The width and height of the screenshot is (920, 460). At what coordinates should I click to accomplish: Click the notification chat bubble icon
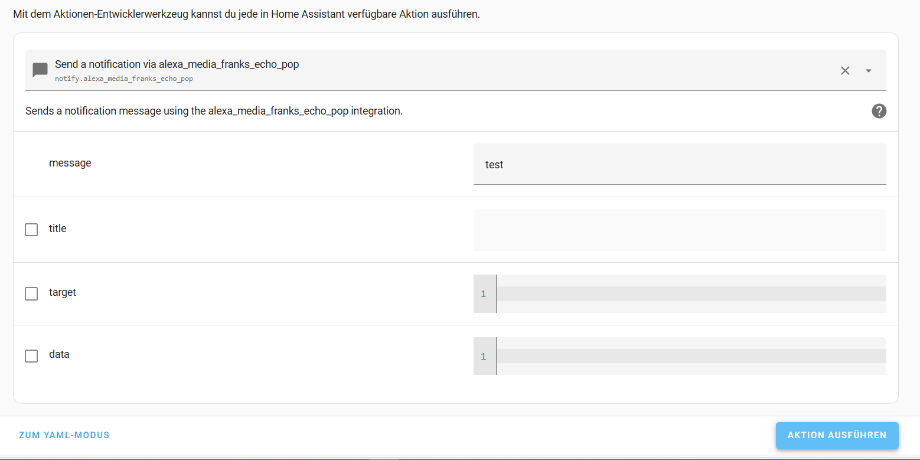[40, 70]
